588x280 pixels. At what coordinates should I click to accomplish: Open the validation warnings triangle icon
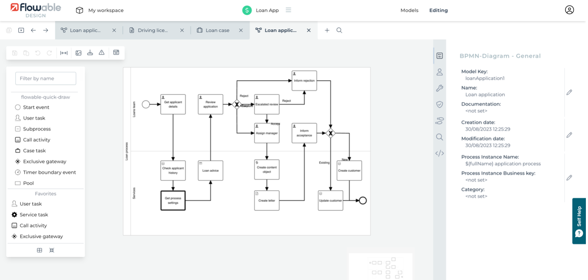[x=102, y=53]
